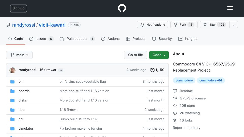Viewport: 244px width, 137px height.
Task: Click the '4 months ago' timestamp for simulator
Action: point(154,128)
